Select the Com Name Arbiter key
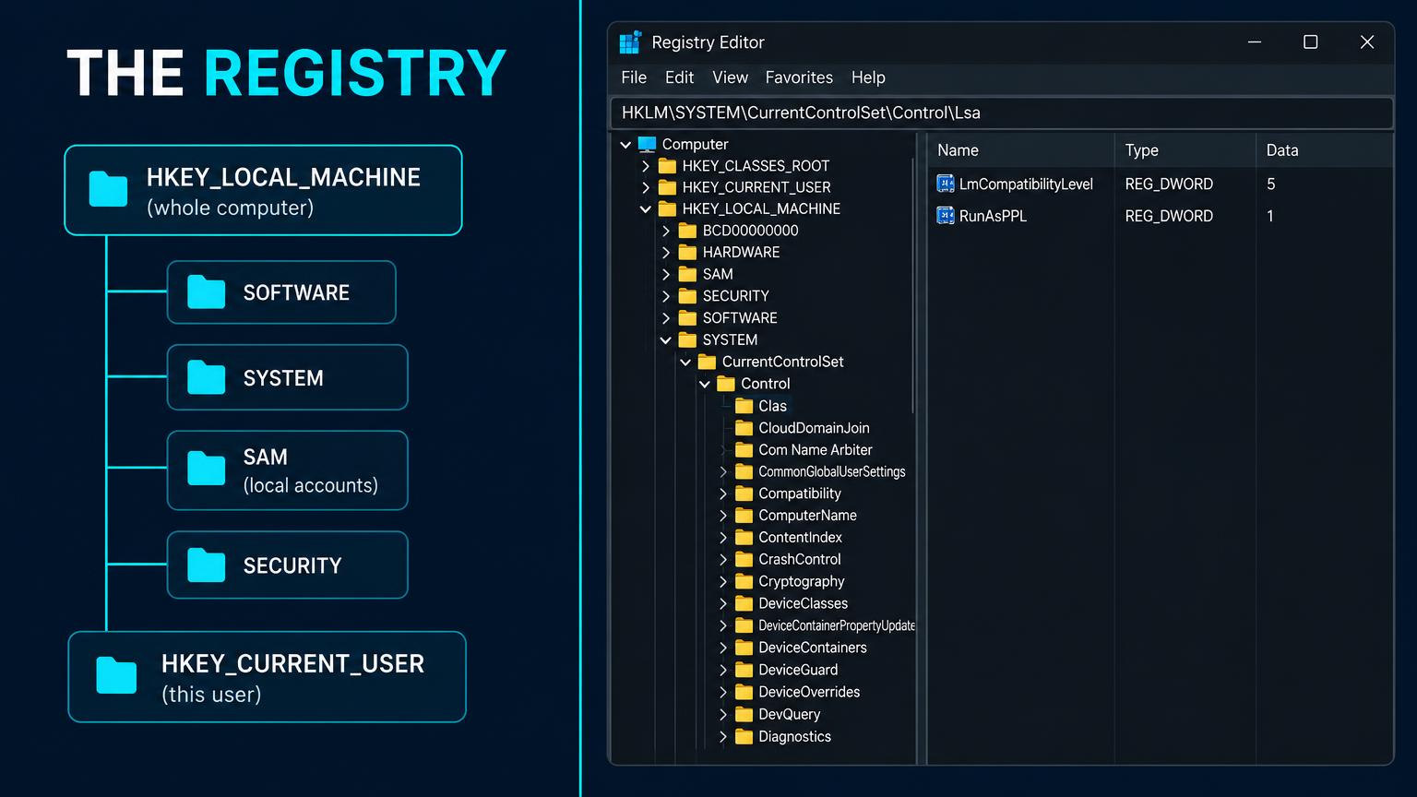Screen dimensions: 1417x797 point(816,450)
